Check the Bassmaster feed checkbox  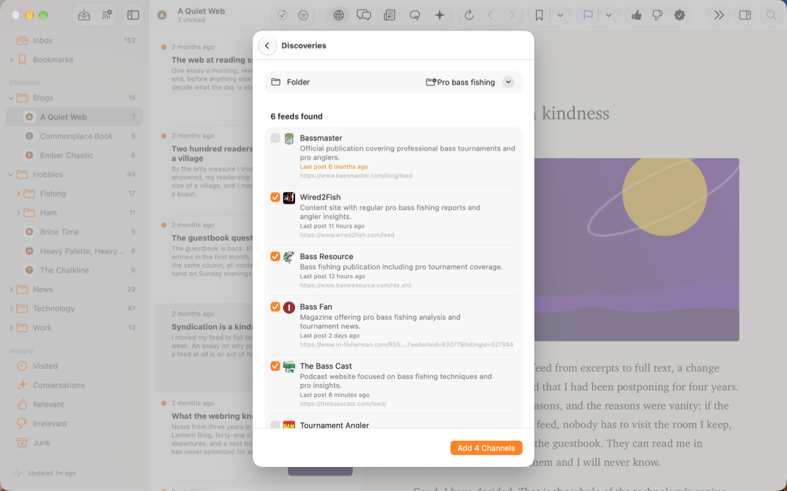click(x=275, y=138)
